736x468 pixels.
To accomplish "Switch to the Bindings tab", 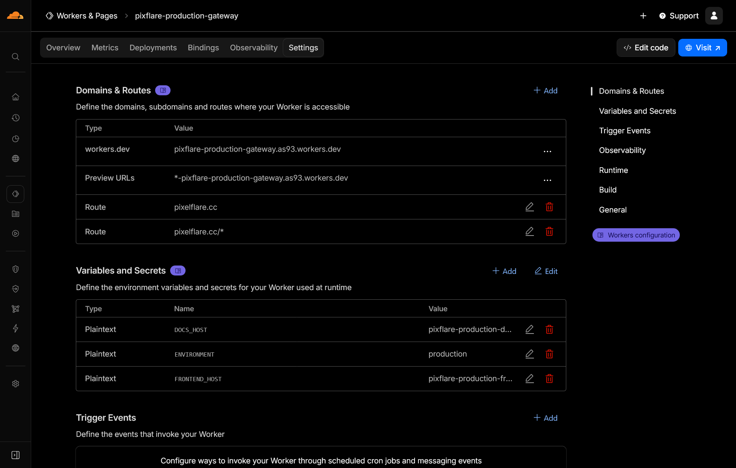I will 203,48.
